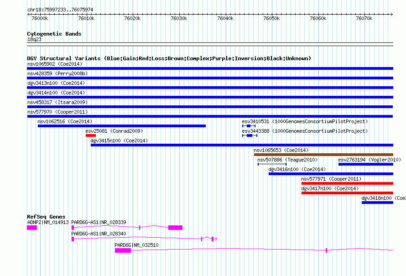Select the esv3443388 1000Genomes variant glyph

[x=250, y=135]
